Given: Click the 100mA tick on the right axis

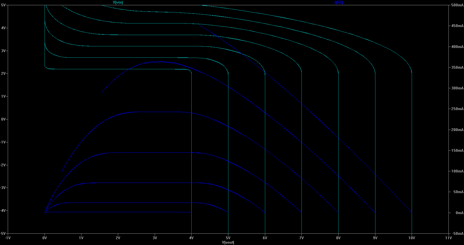Looking at the screenshot, I should tap(457, 171).
